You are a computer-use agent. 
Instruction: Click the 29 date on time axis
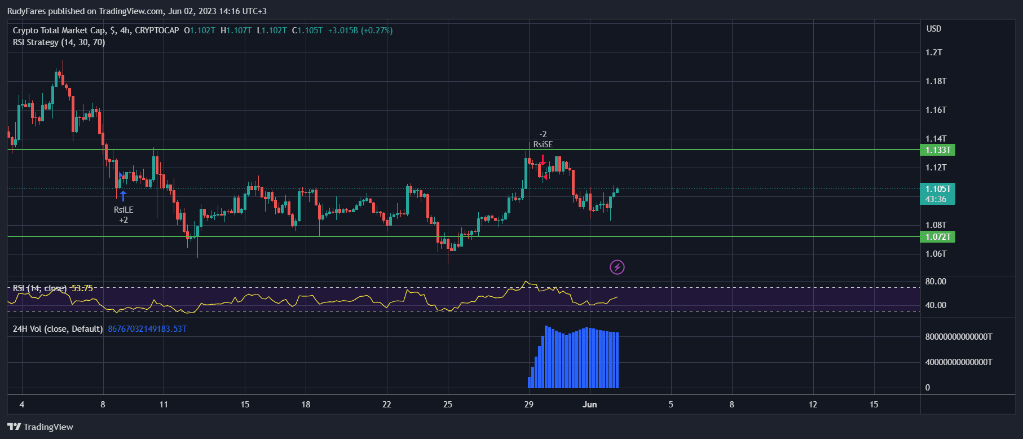pos(528,405)
